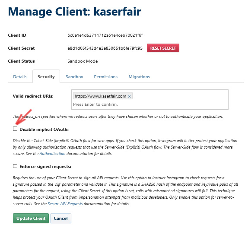Go to the Permissions tab
Screen dimensions: 248x225
(x=106, y=77)
